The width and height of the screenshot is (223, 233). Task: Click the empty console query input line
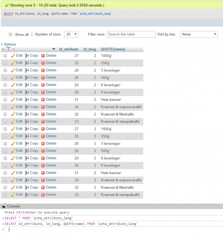(x=113, y=230)
